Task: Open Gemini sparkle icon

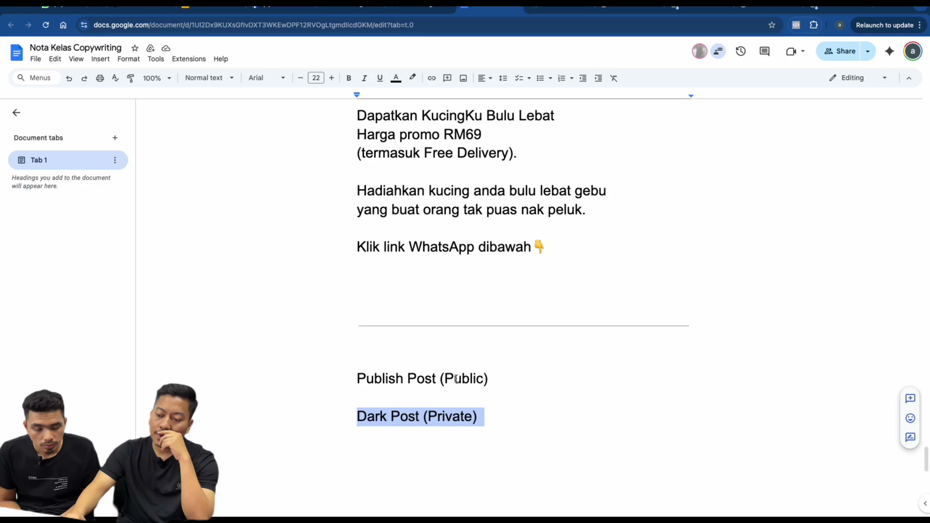Action: [x=889, y=51]
